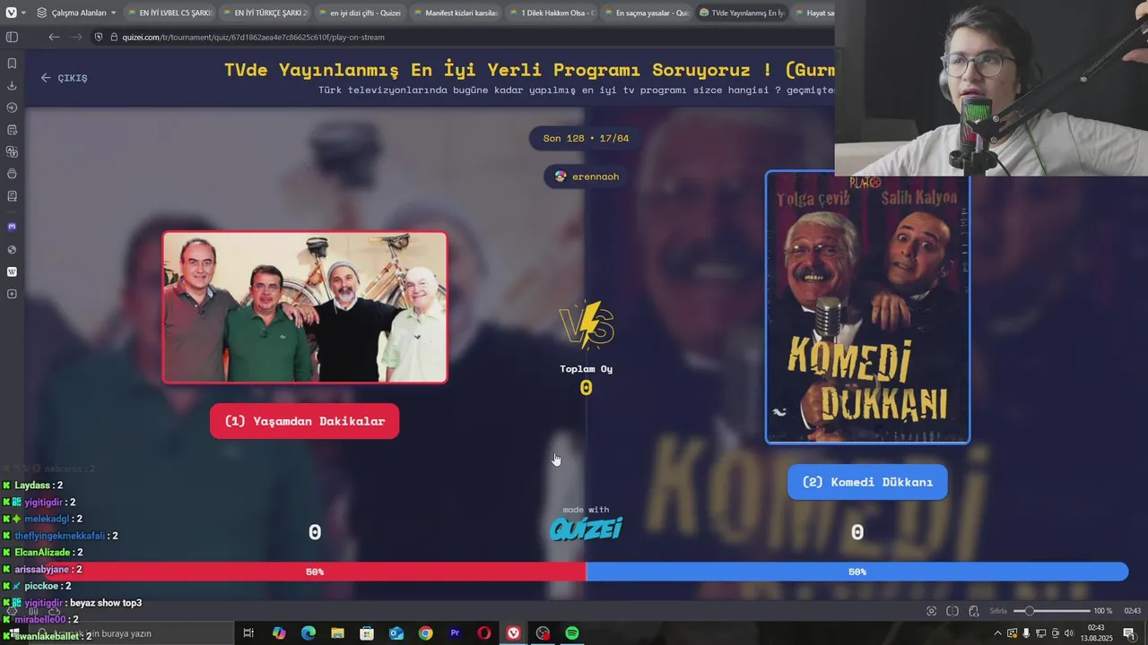Image resolution: width=1148 pixels, height=645 pixels.
Task: Open OBS Studio from taskbar
Action: [x=543, y=633]
